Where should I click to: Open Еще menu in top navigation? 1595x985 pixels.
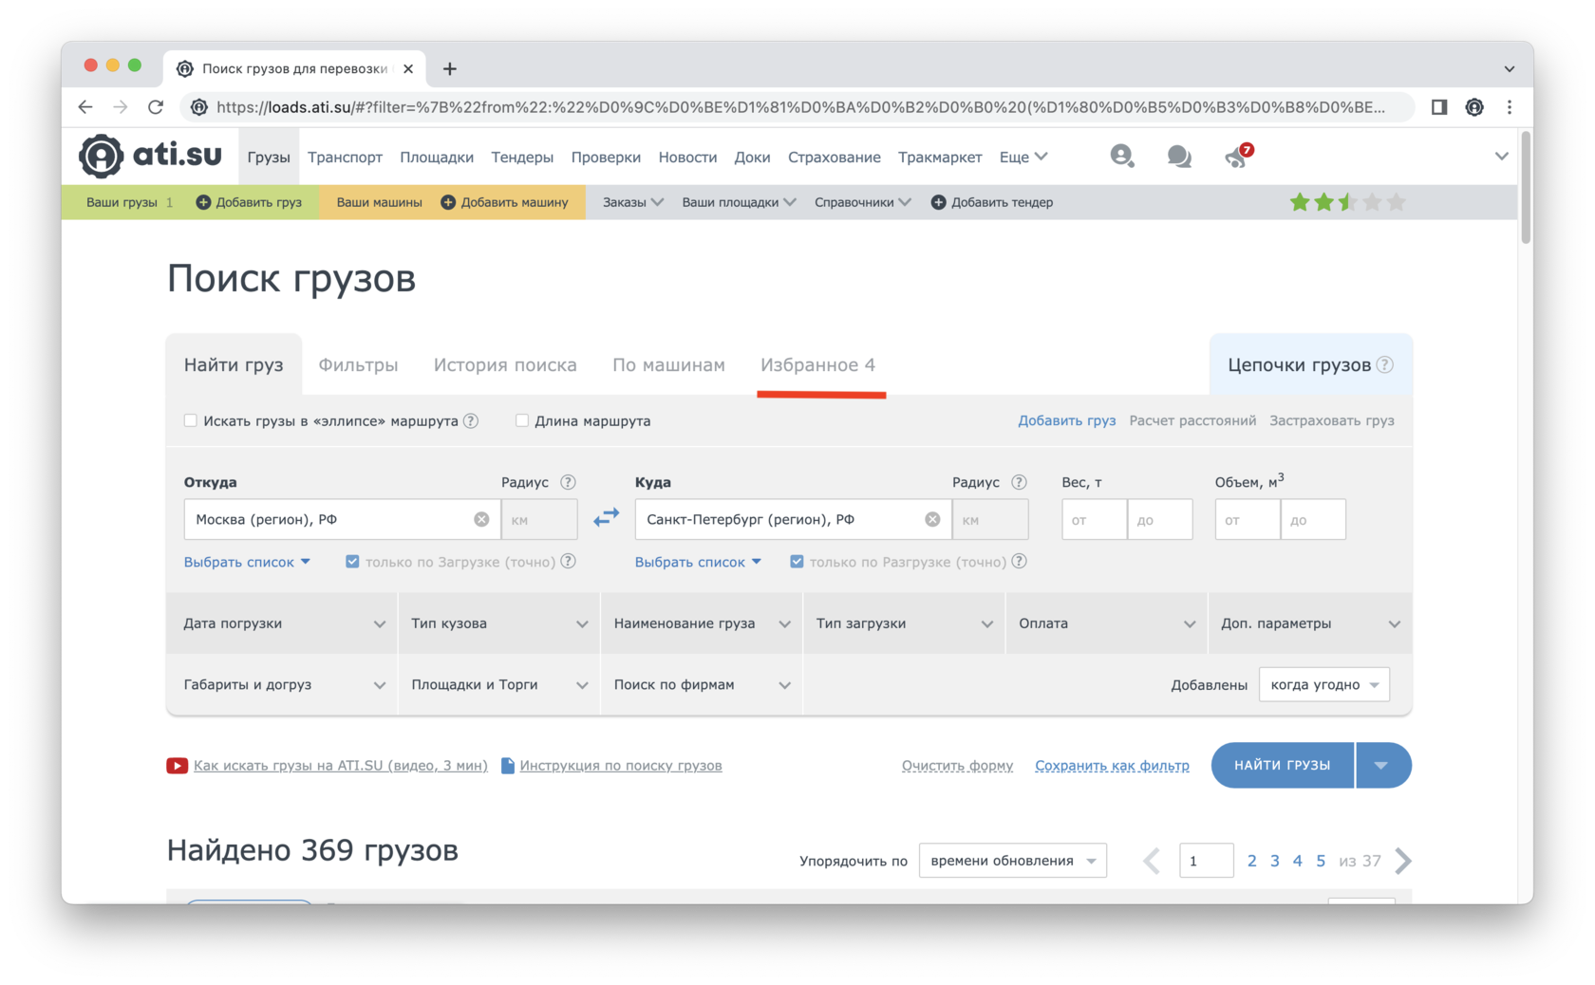click(1023, 157)
